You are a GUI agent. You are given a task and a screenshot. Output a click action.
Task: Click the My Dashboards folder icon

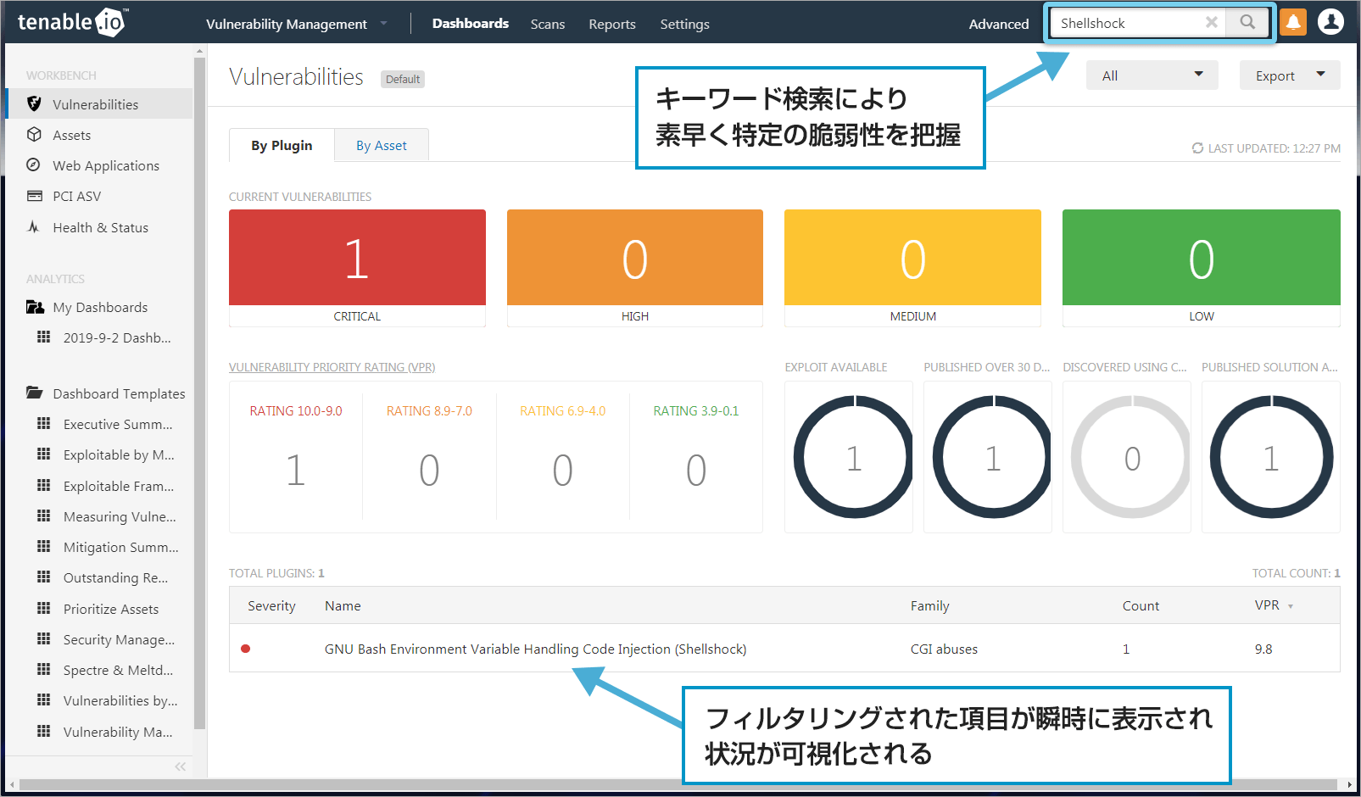[35, 307]
